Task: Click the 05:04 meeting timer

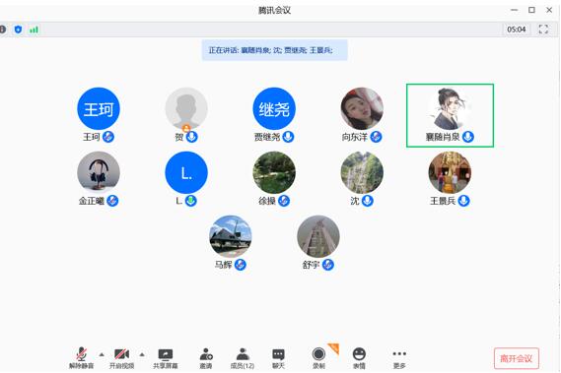Action: (517, 30)
